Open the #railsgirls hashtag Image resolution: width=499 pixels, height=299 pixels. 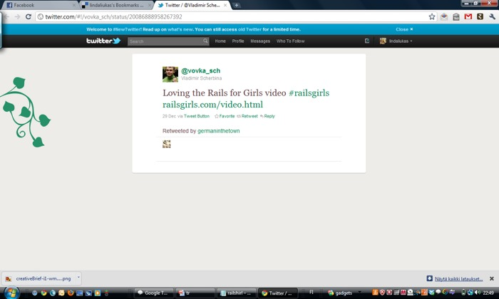309,93
